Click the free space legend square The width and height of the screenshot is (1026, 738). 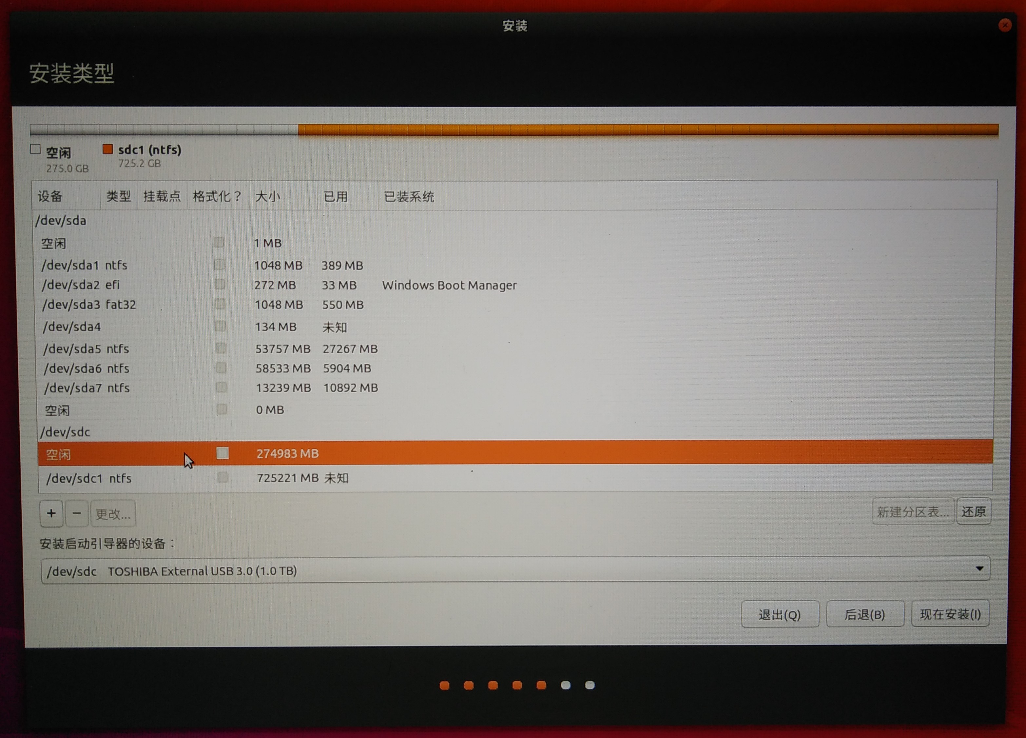pyautogui.click(x=35, y=149)
